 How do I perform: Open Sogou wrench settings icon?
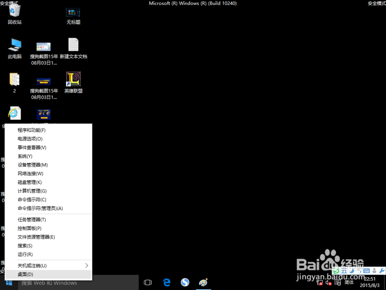click(x=382, y=271)
